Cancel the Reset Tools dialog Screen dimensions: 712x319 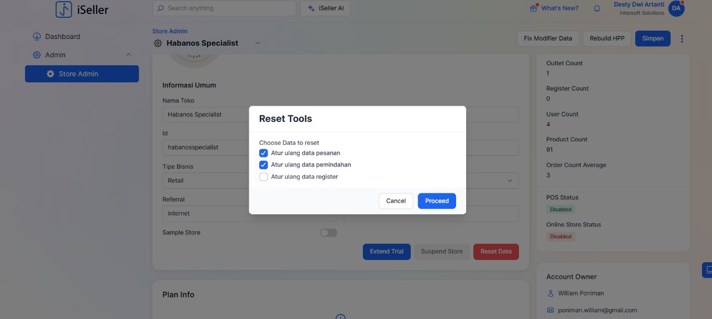pos(395,201)
